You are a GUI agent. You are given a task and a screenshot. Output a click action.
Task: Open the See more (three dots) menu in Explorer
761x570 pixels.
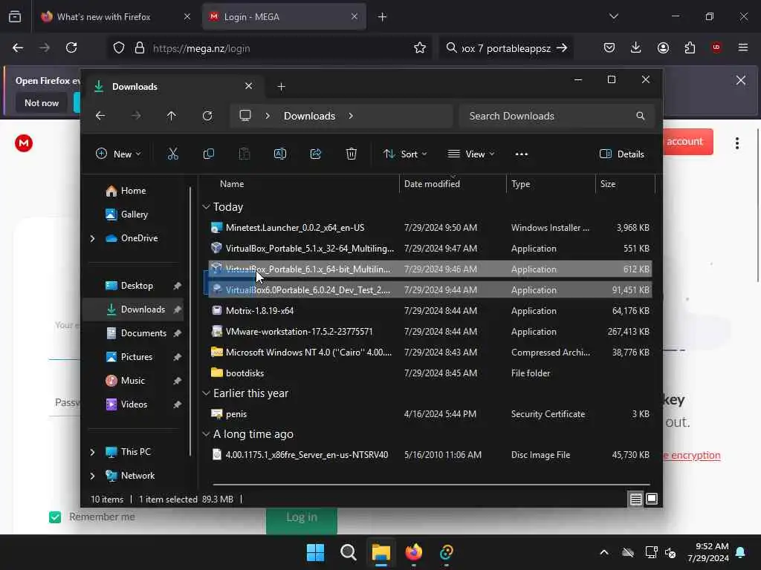click(x=521, y=154)
